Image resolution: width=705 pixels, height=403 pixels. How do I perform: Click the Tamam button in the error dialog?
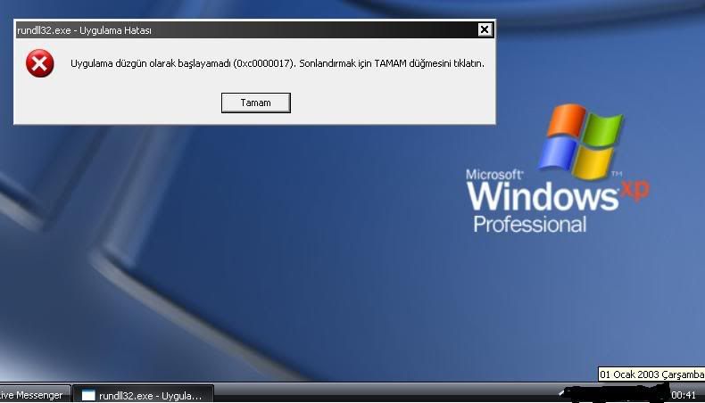[256, 103]
